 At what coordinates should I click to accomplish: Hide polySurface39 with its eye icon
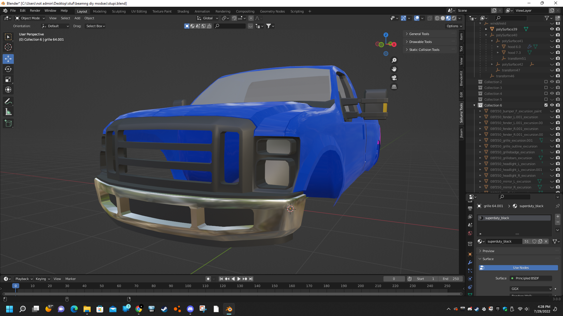pos(552,29)
